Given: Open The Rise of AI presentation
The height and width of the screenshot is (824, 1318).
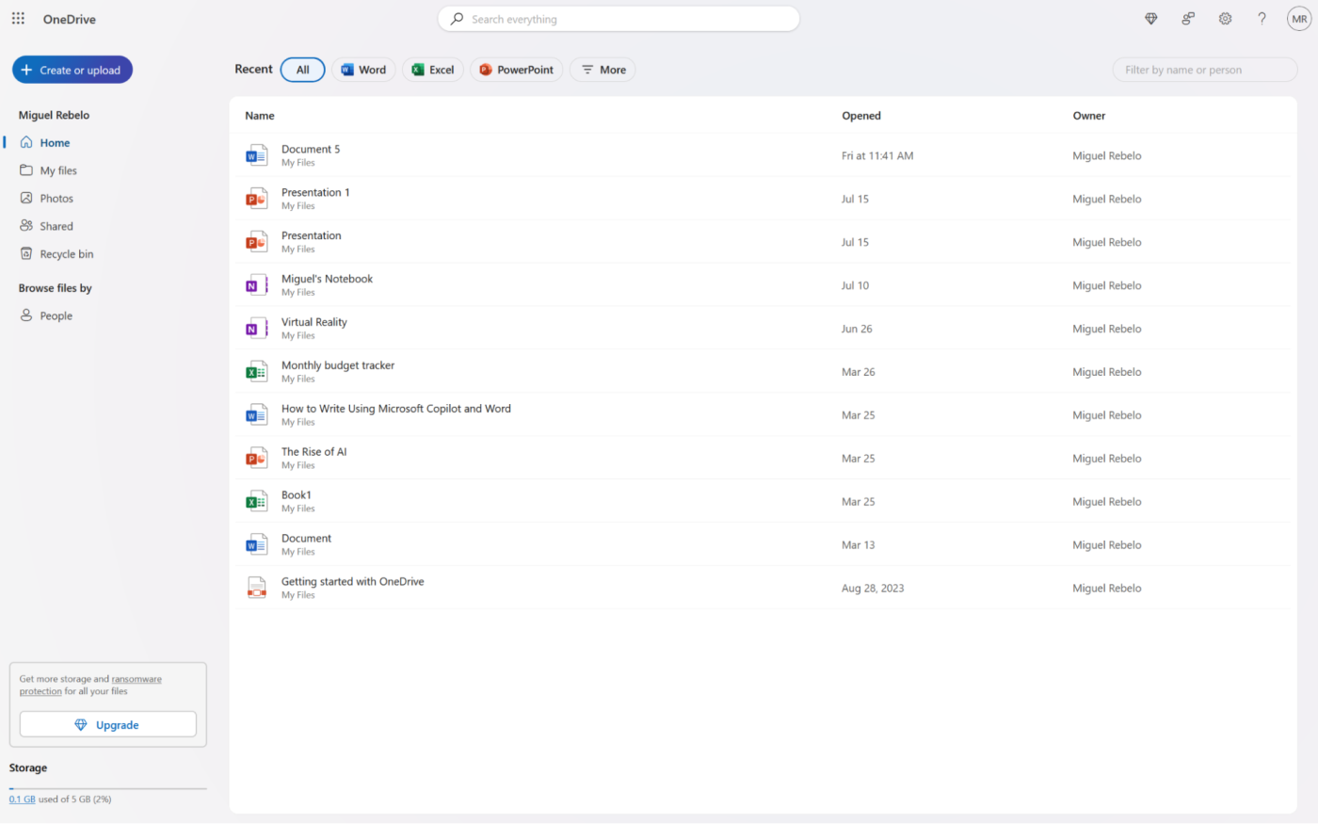Looking at the screenshot, I should pyautogui.click(x=313, y=452).
